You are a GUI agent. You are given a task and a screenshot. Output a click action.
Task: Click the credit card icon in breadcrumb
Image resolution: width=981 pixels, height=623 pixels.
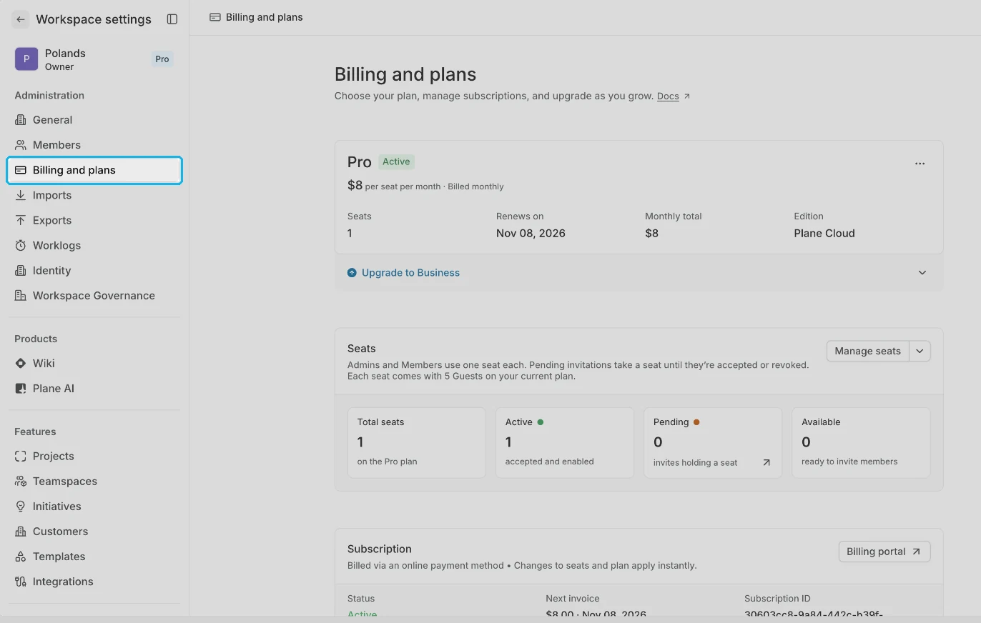point(215,17)
